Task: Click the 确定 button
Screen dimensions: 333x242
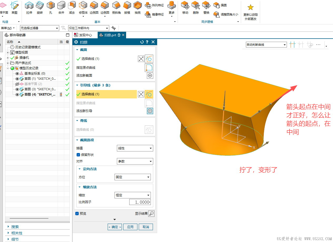Action: (115, 227)
